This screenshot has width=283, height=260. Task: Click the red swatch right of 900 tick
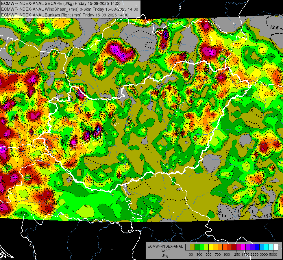[x=230, y=247]
